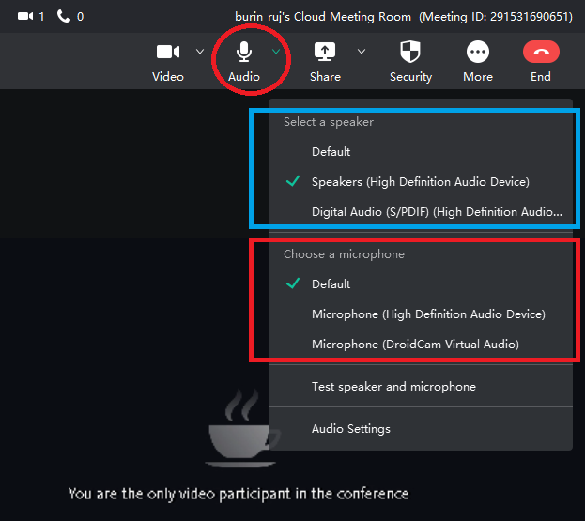This screenshot has height=521, width=585.
Task: Open Audio Settings menu entry
Action: pyautogui.click(x=351, y=429)
